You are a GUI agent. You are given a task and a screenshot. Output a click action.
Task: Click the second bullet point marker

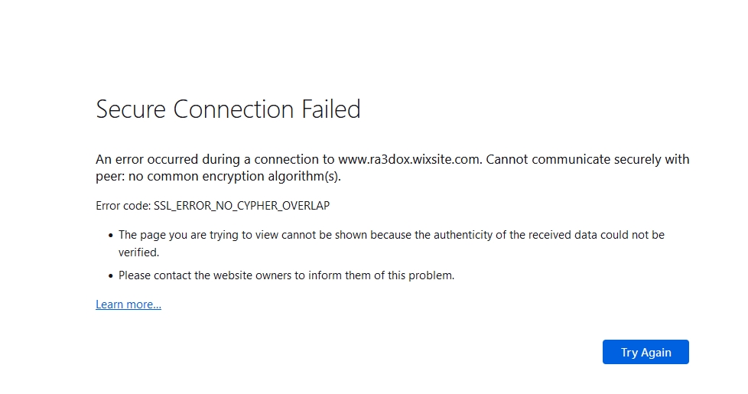[110, 276]
